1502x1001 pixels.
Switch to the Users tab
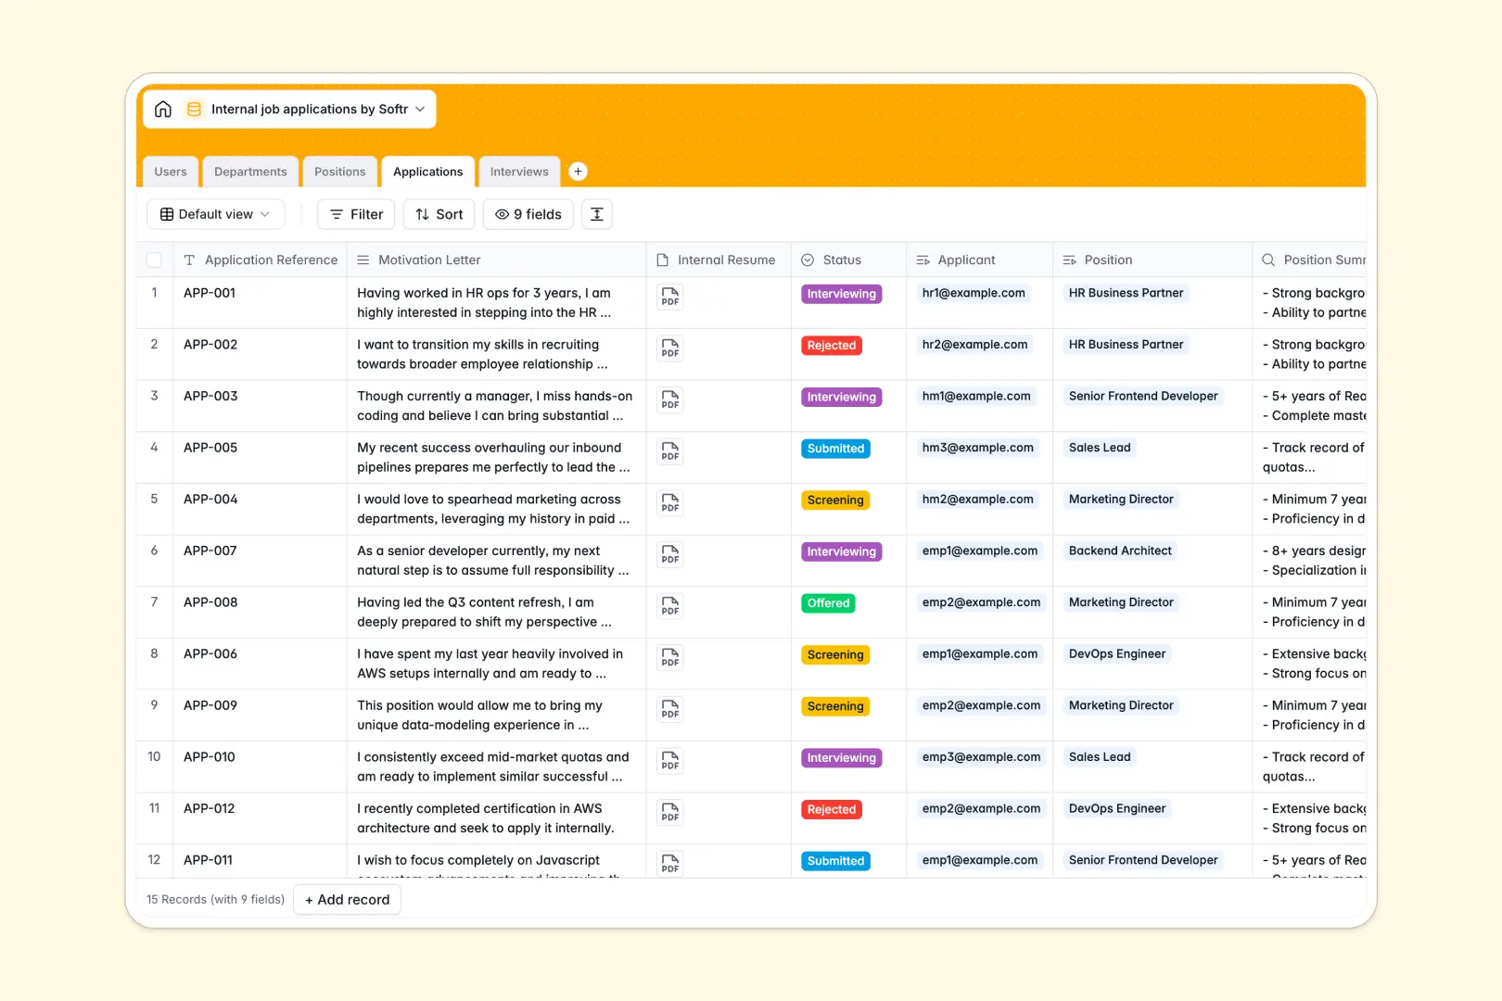170,171
